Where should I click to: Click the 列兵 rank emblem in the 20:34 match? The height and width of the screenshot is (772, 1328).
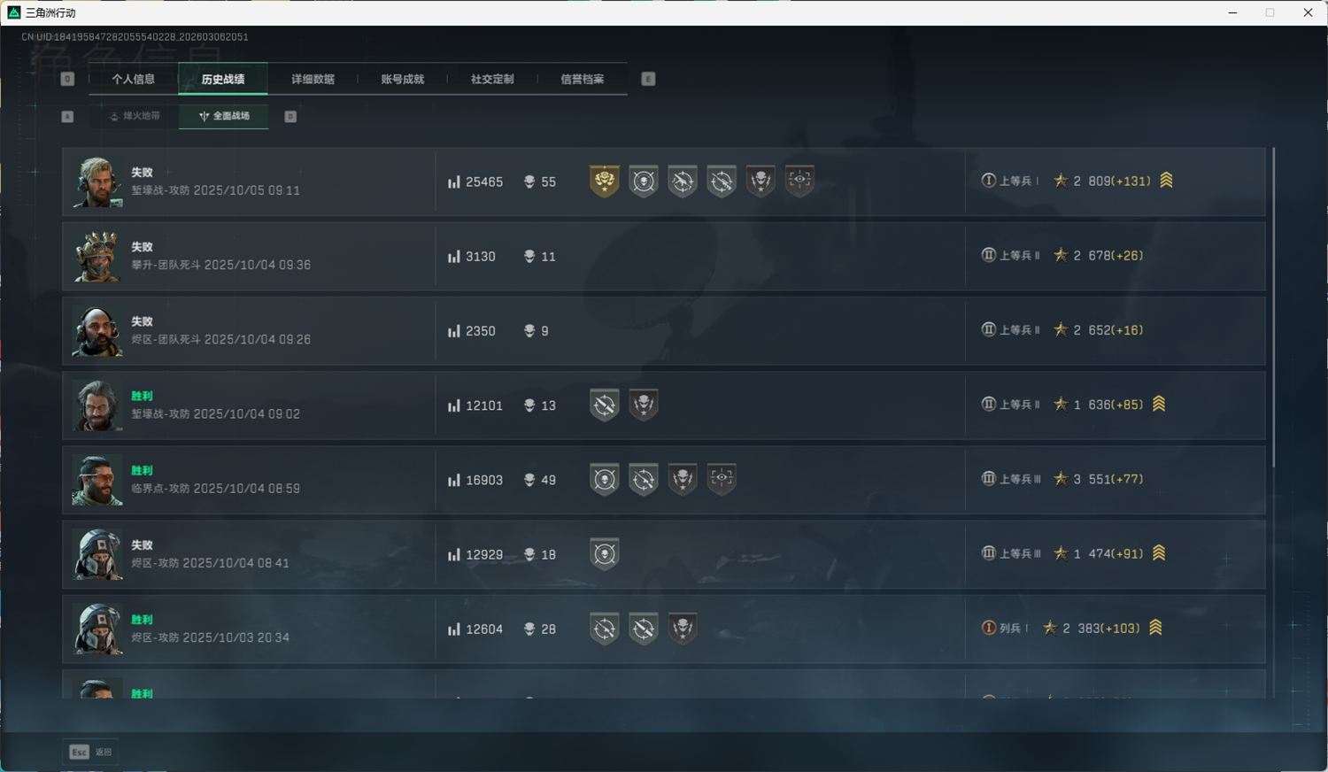(989, 628)
